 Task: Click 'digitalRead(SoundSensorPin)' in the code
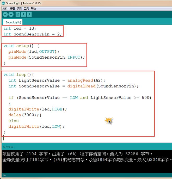[102, 86]
